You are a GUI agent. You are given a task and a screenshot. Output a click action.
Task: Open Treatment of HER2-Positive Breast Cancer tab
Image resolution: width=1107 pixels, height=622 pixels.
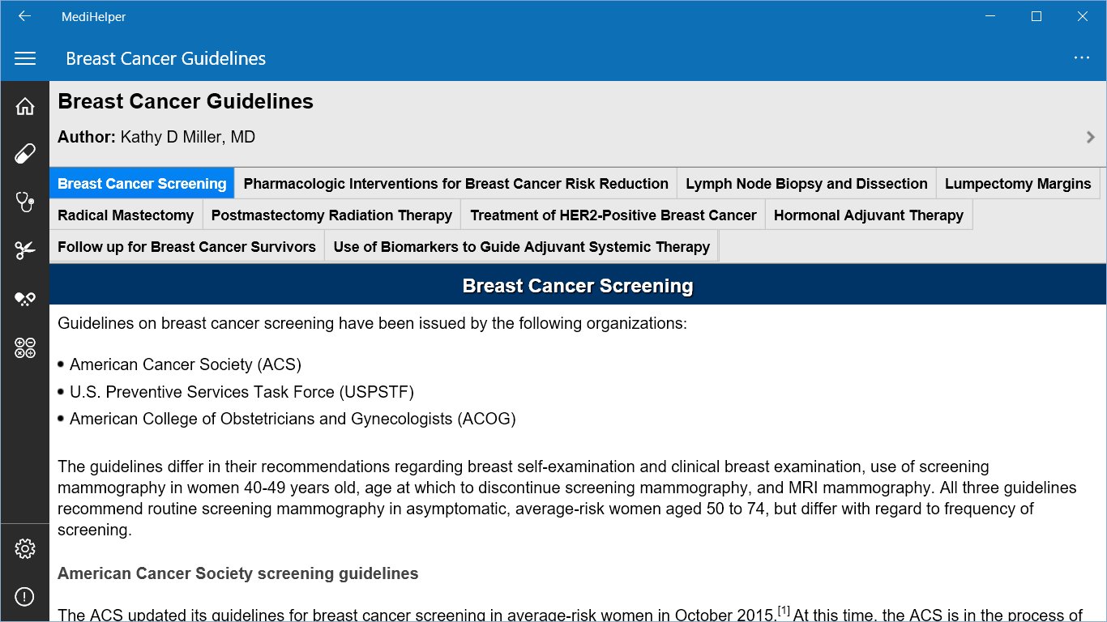tap(613, 215)
